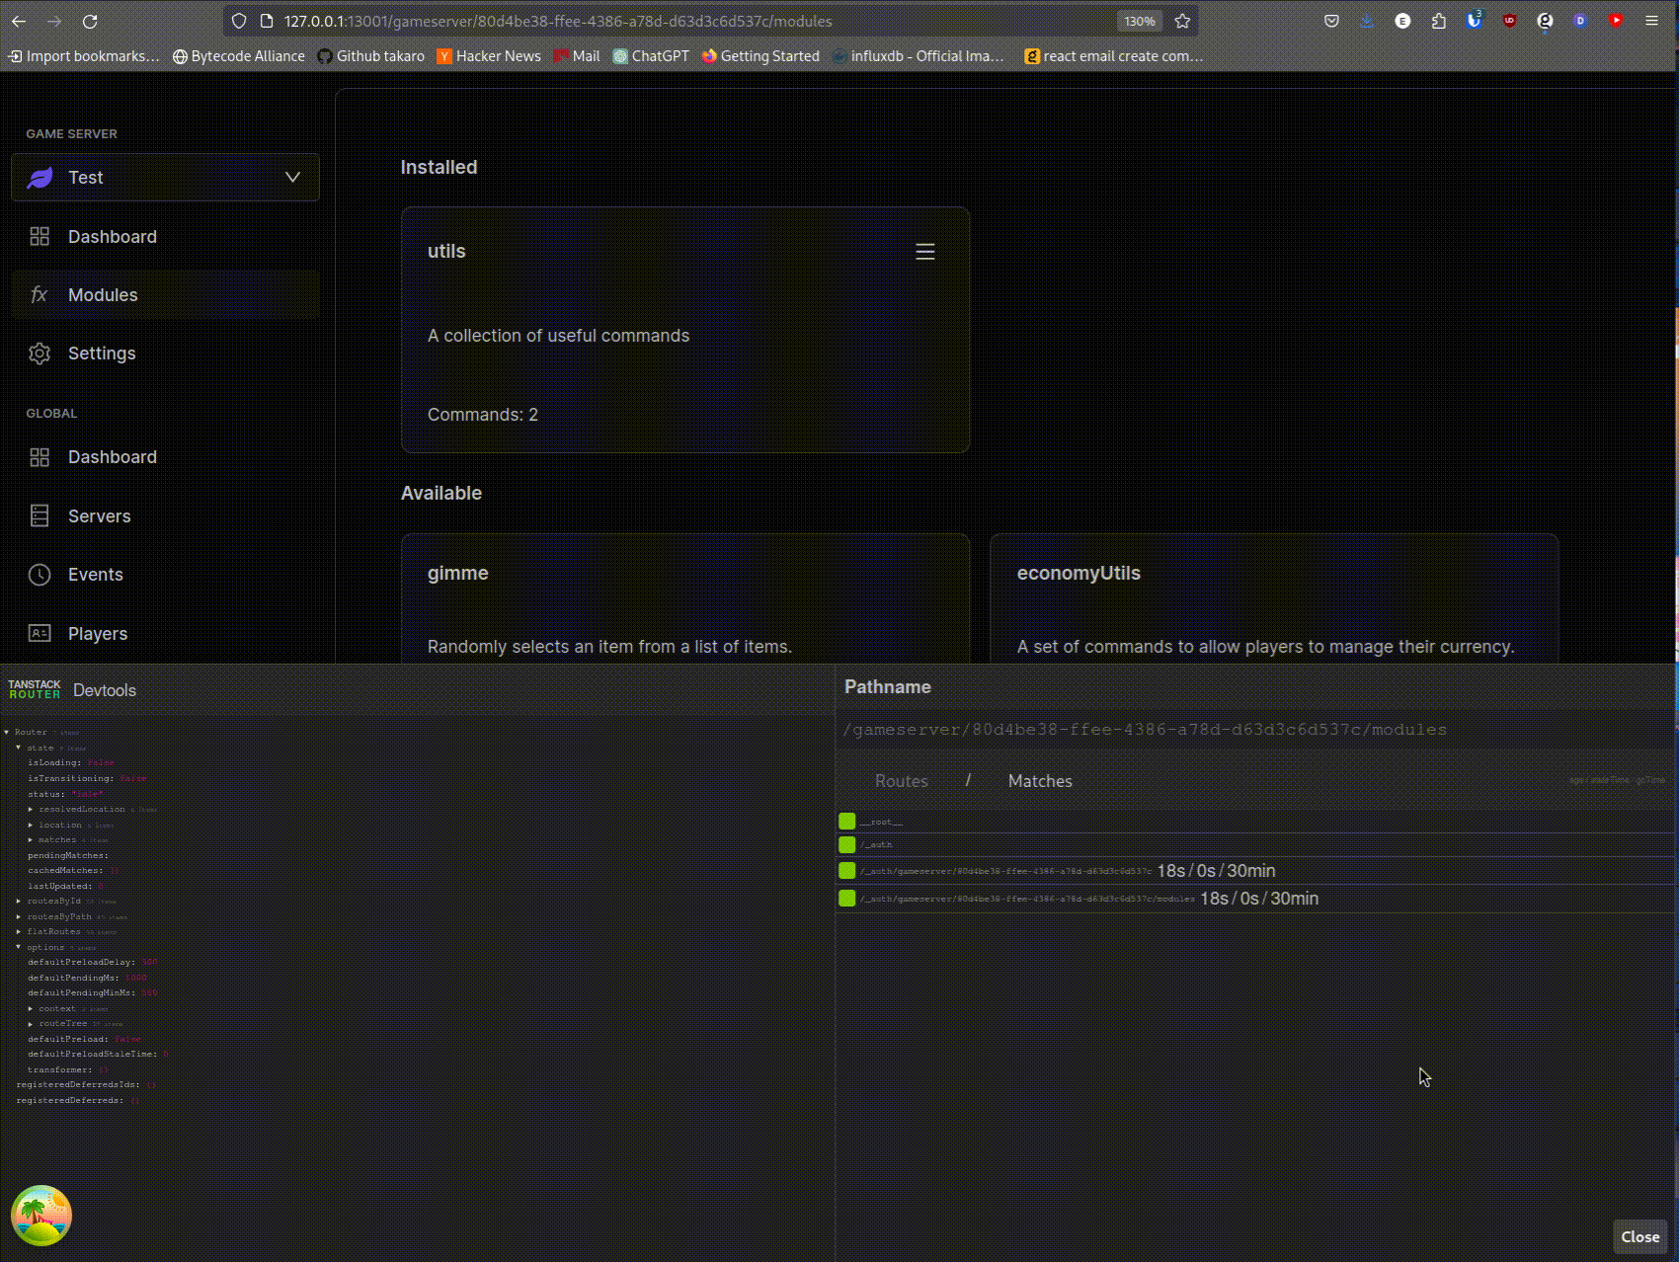Expand the flatRoutes node
This screenshot has height=1262, width=1679.
pos(19,931)
